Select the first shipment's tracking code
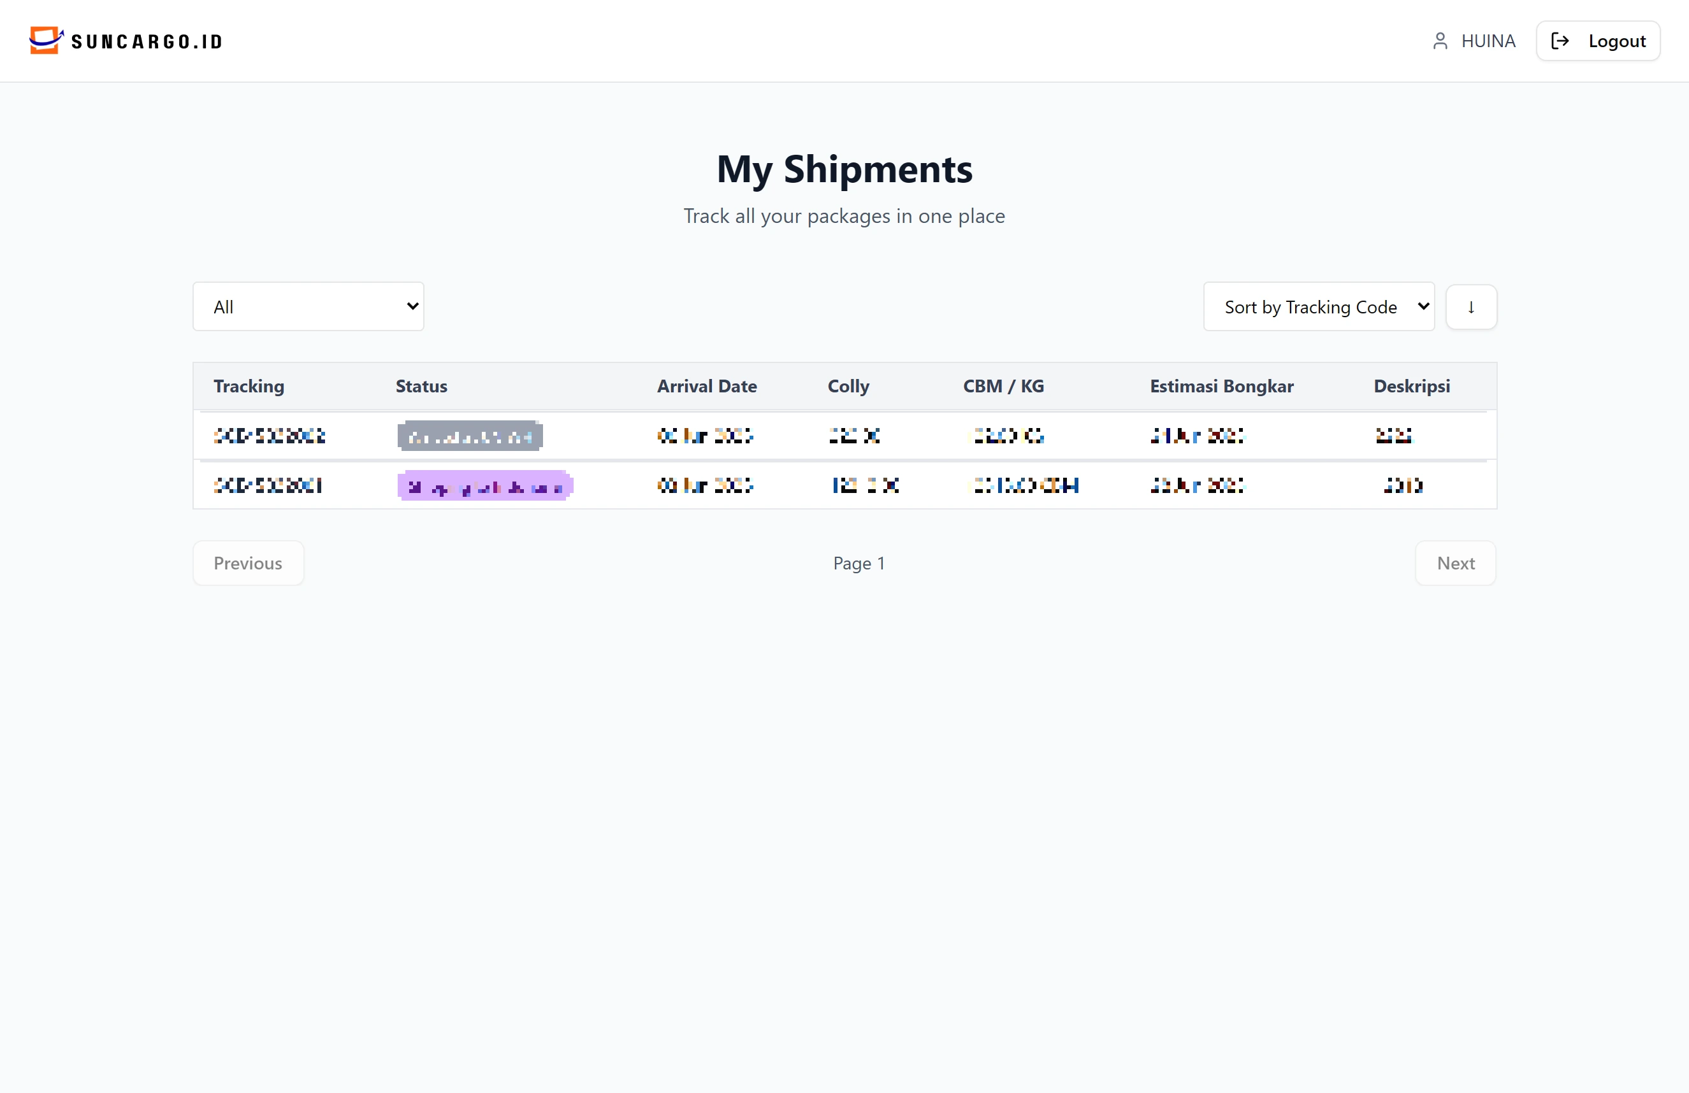 coord(270,436)
